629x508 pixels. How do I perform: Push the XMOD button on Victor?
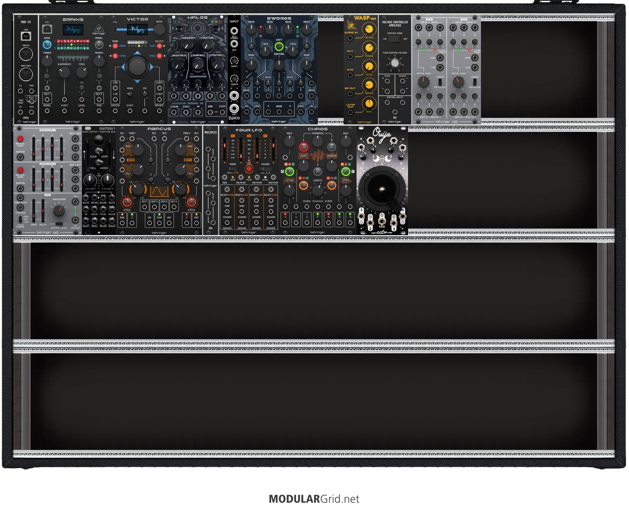click(x=115, y=45)
